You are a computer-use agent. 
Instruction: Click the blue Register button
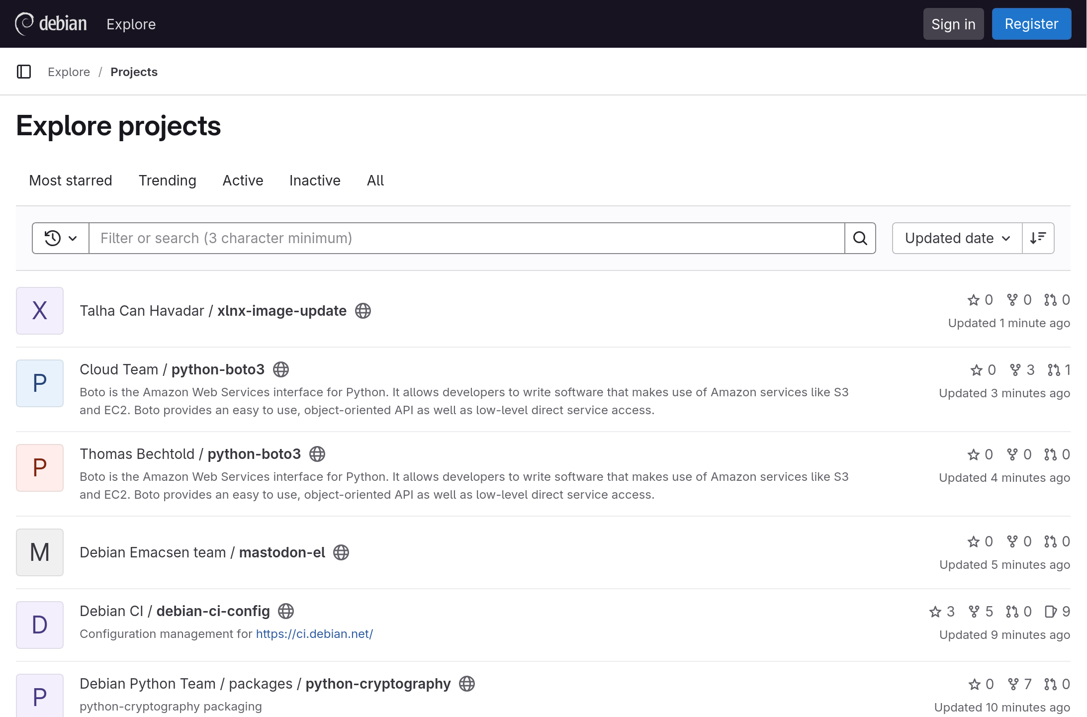pos(1031,24)
